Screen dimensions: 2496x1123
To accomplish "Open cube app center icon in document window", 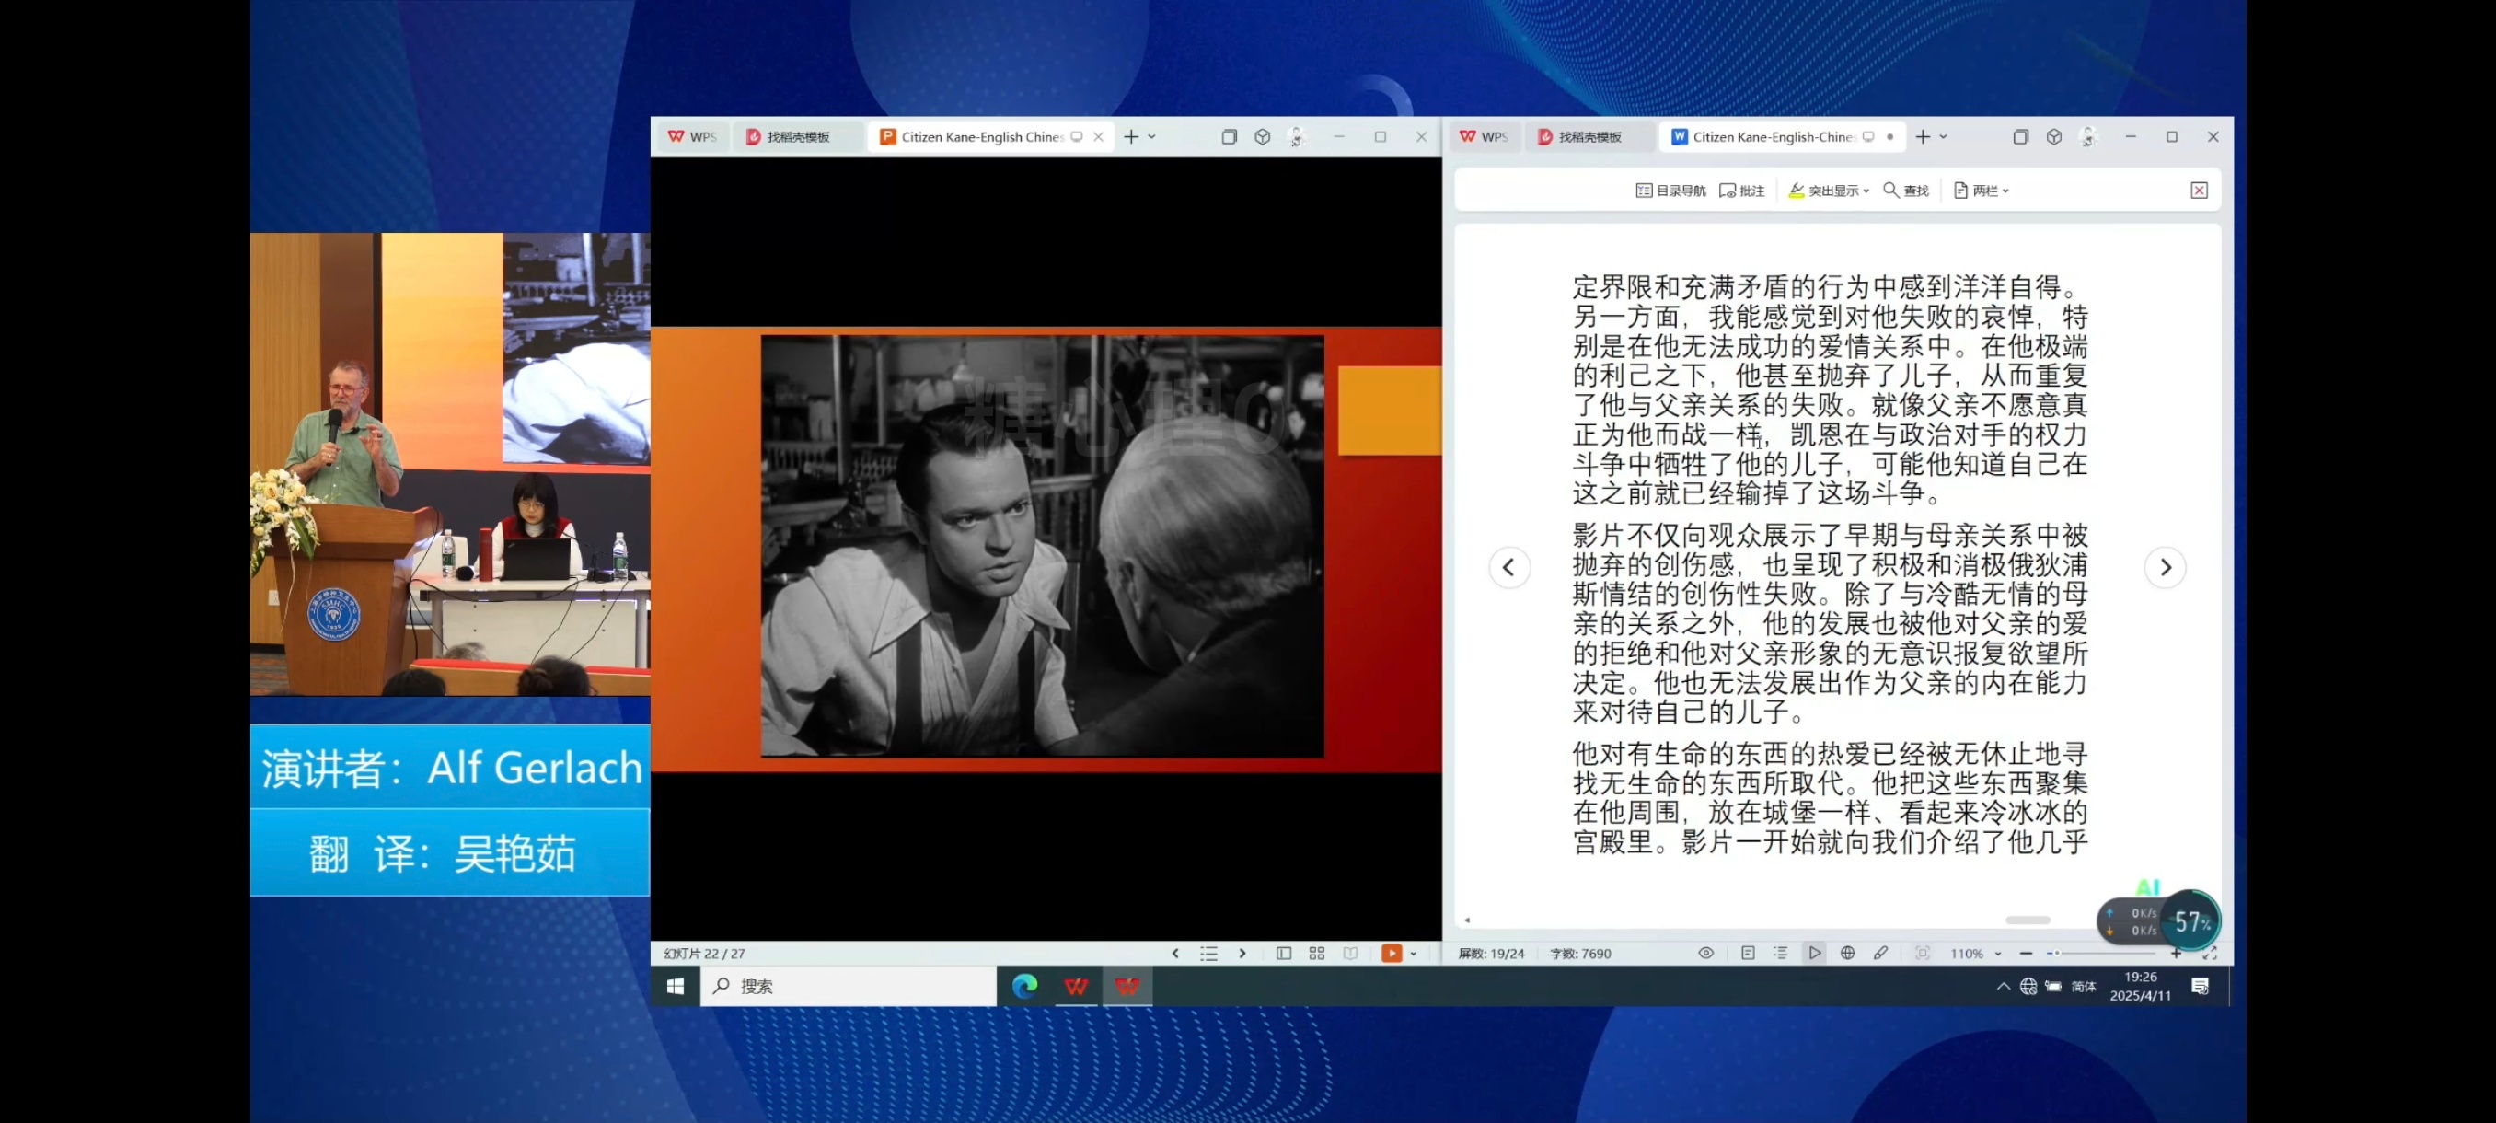I will (2053, 136).
